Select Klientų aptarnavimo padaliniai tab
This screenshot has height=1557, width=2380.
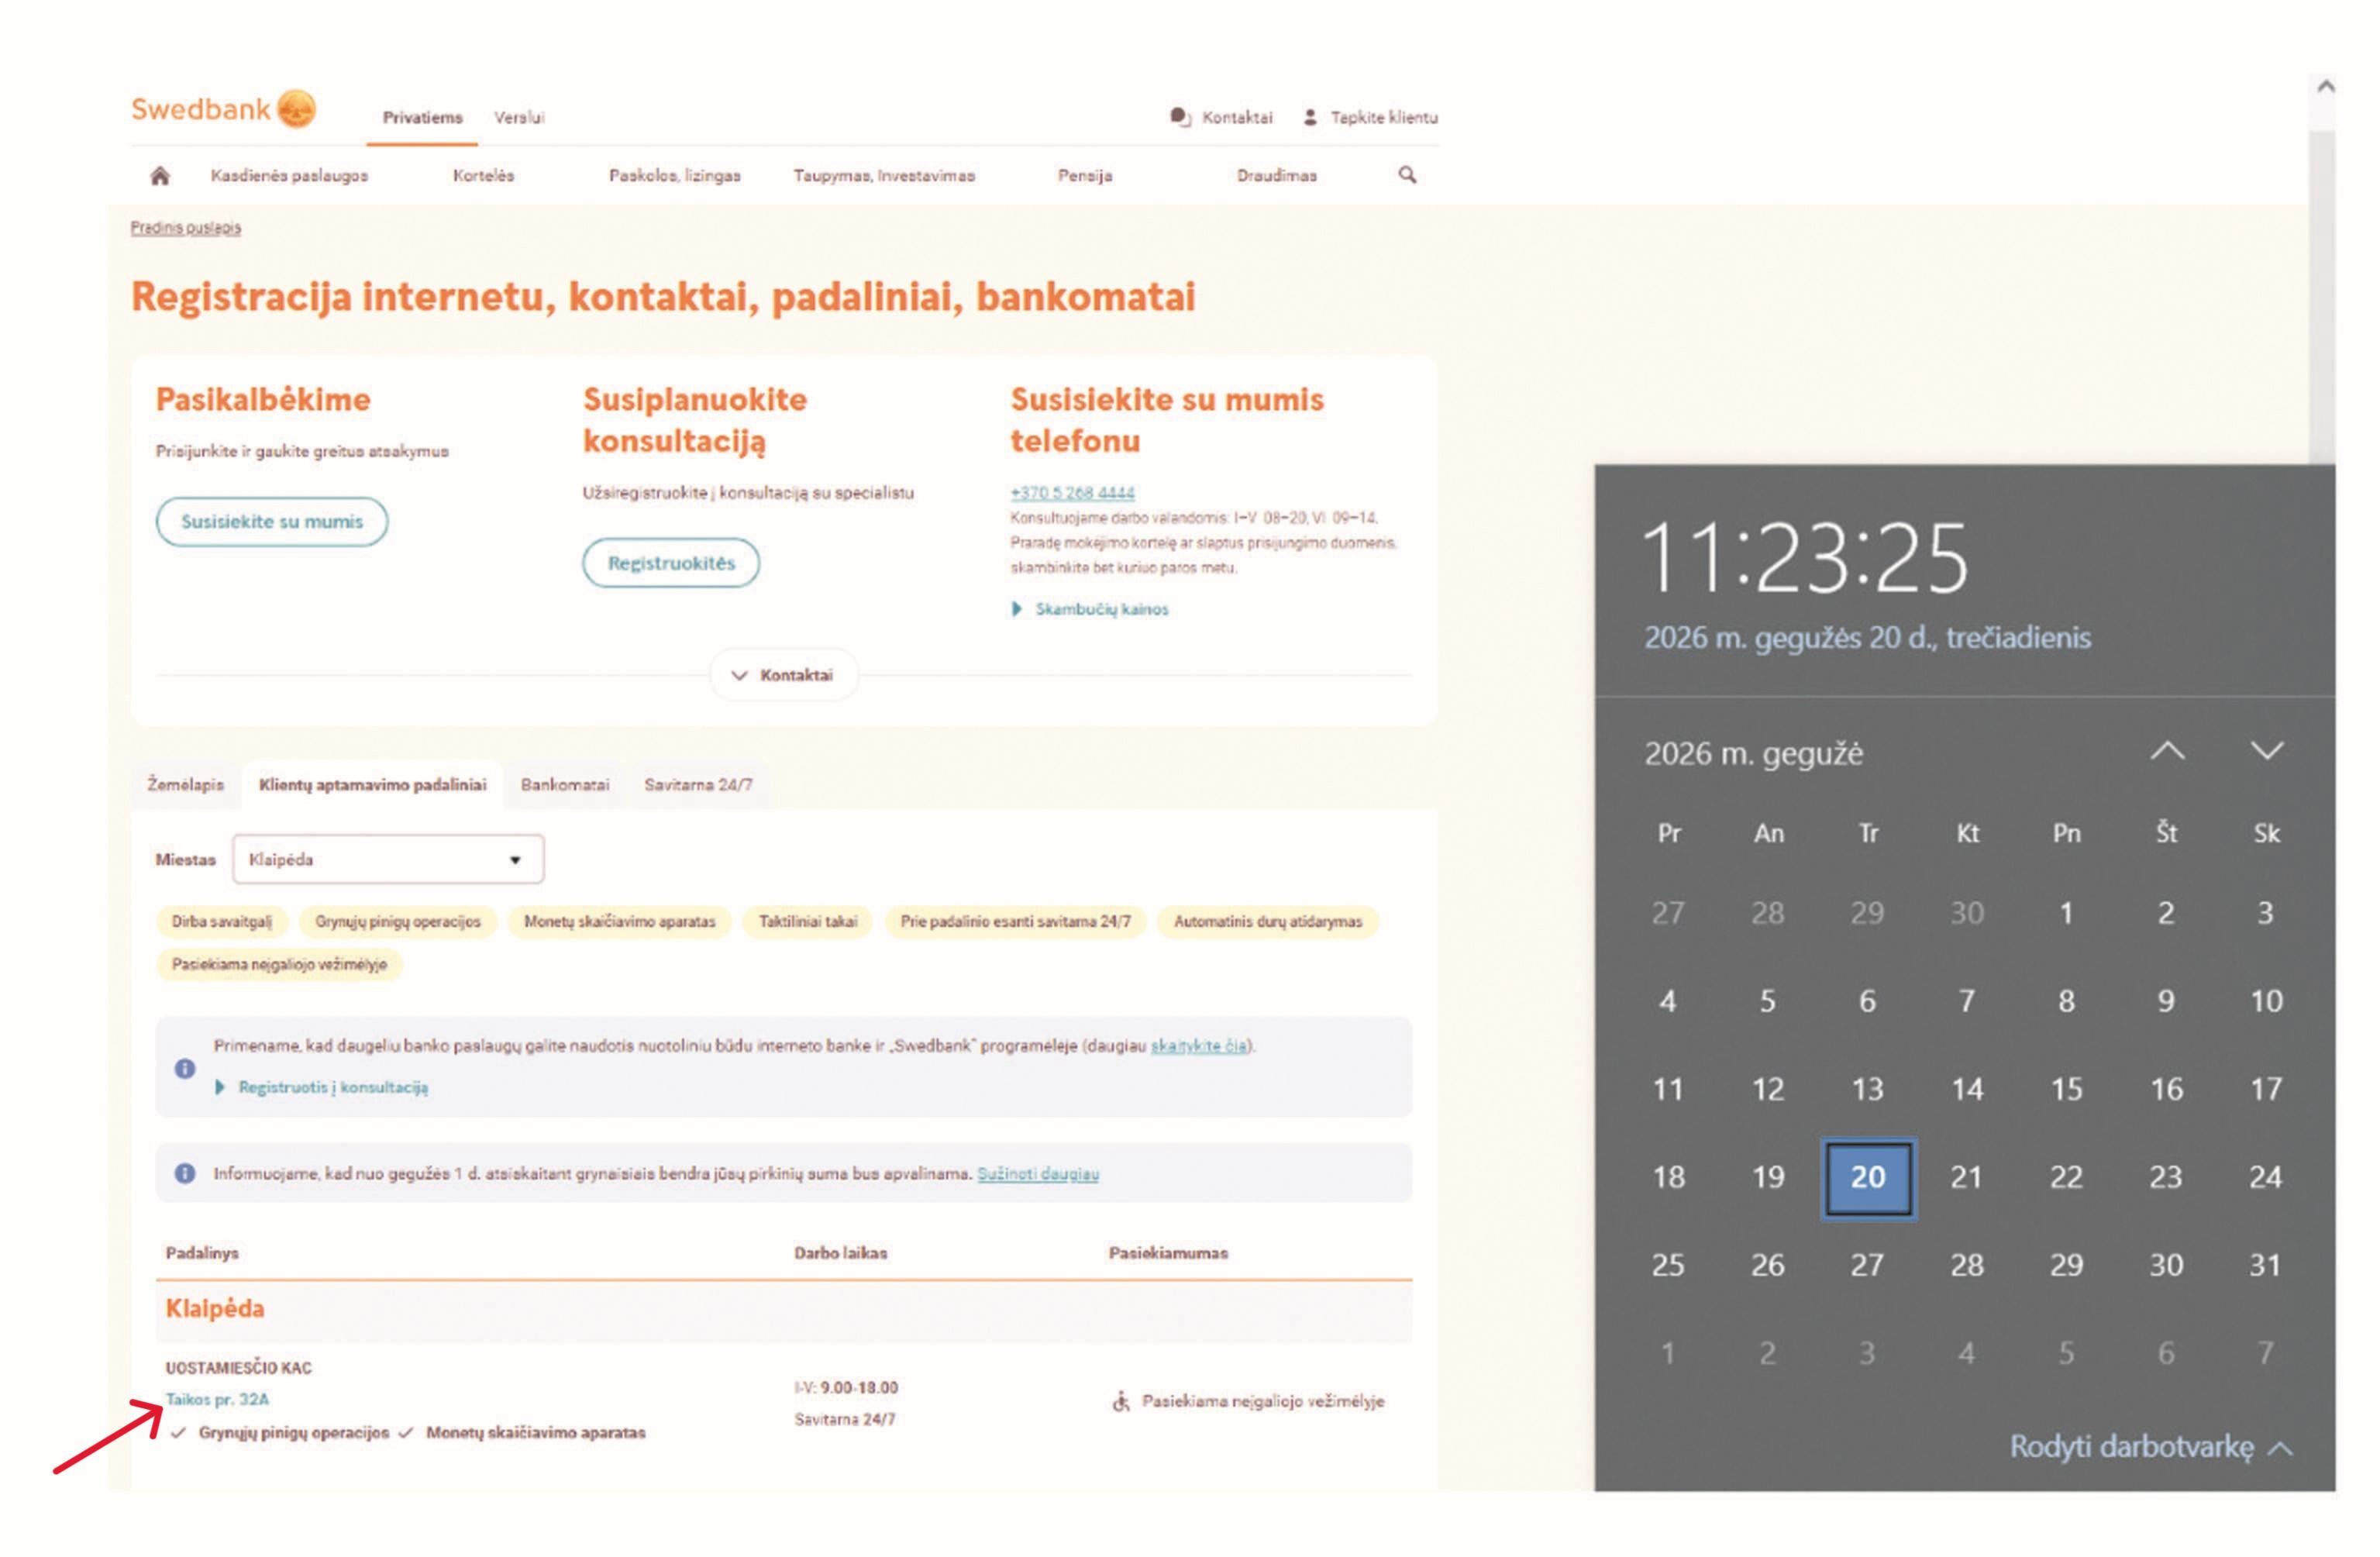tap(372, 785)
